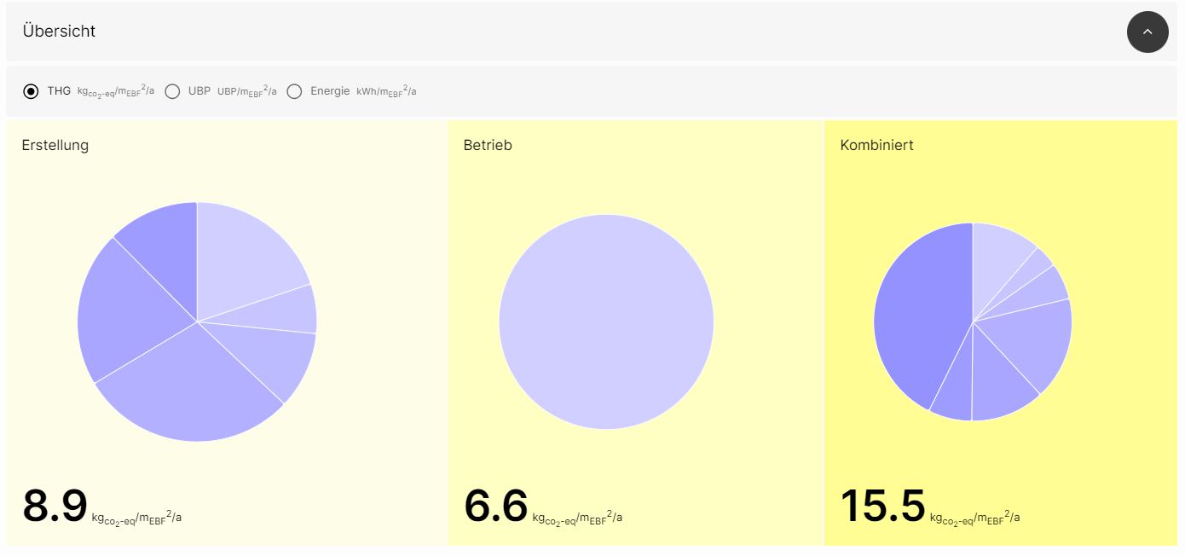Click the lightest slice in Kombiniert pie chart

tap(997, 254)
